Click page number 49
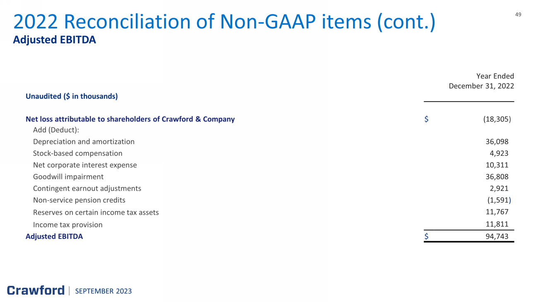Image resolution: width=538 pixels, height=302 pixels. [x=518, y=14]
